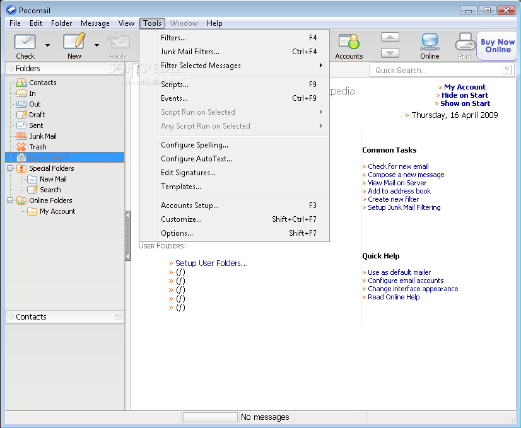This screenshot has height=428, width=521.
Task: Choose Options... menu entry
Action: tap(243, 233)
